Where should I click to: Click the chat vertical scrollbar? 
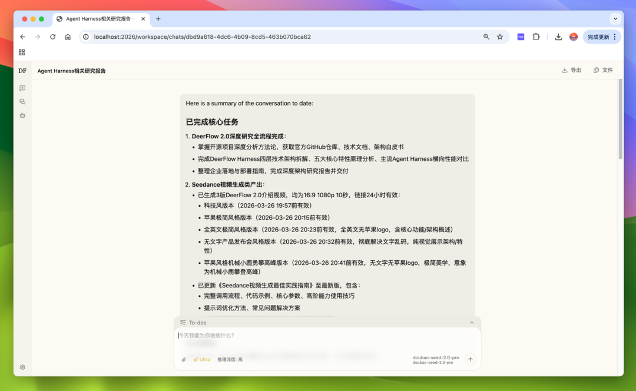(620, 120)
